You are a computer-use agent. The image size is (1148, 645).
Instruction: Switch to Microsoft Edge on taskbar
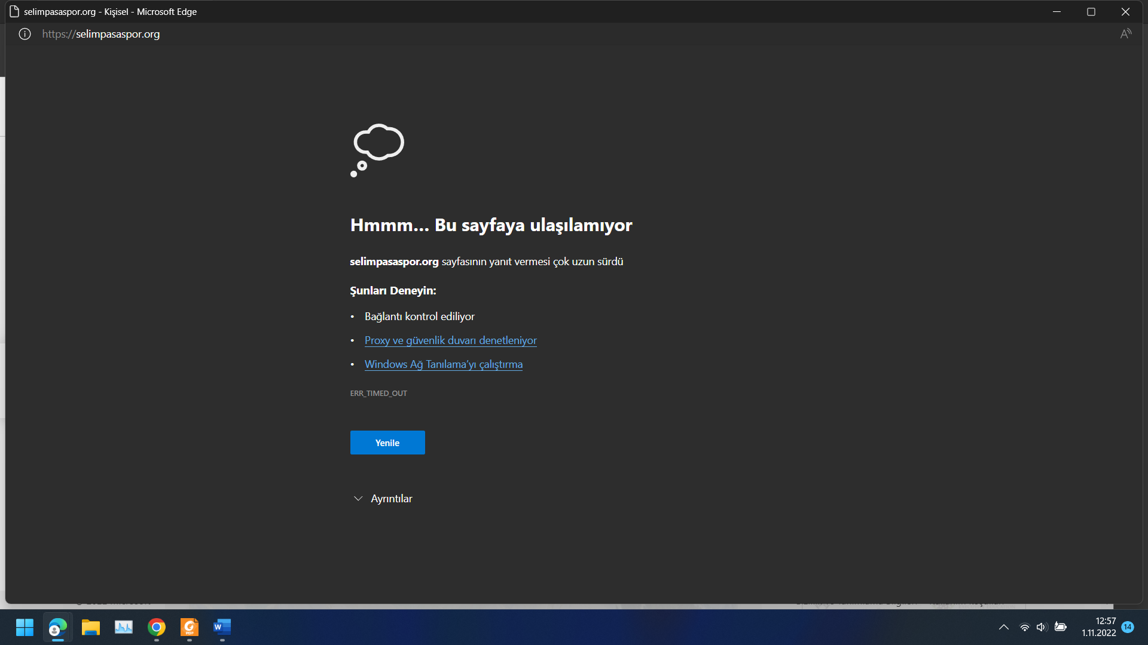point(58,627)
